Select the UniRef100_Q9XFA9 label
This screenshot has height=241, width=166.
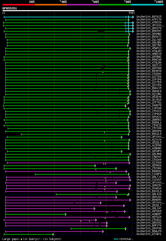click(149, 229)
